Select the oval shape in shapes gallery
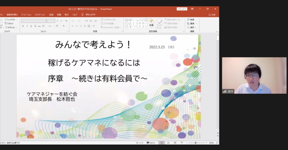Image resolution: width=288 pixels, height=150 pixels. 143,20
